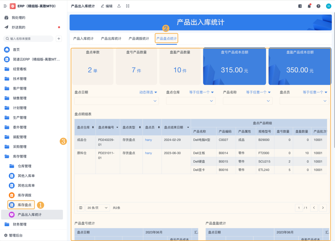
Task: Click hany link in 成品仓 row
Action: (x=149, y=140)
